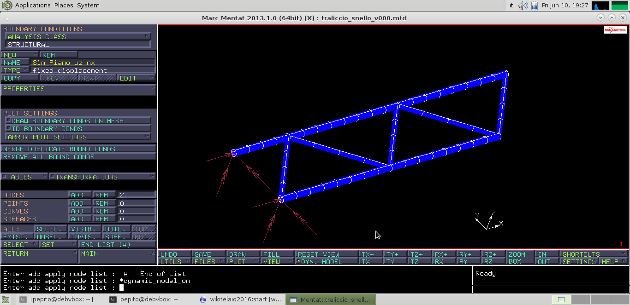Screen dimensions: 630x305
Task: Click REMOVE ALL BOUND CONDS
Action: point(78,157)
